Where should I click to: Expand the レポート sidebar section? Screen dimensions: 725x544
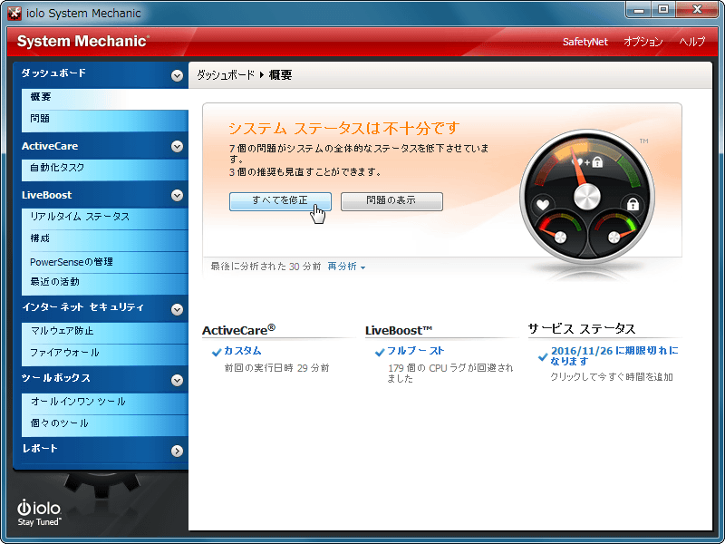pyautogui.click(x=177, y=451)
